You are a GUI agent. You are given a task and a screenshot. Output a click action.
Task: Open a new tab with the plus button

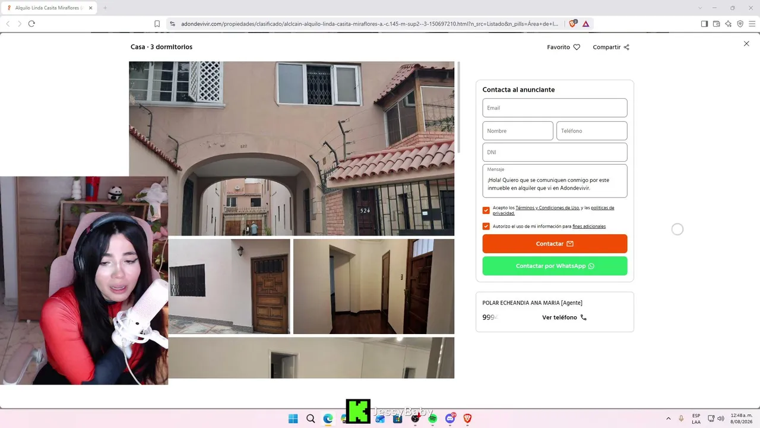pos(105,8)
